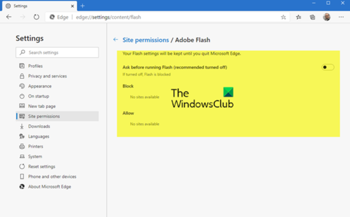The height and width of the screenshot is (217, 350).
Task: Open the Favorites list icon
Action: coord(298,17)
